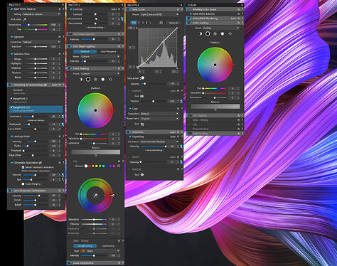Image resolution: width=337 pixels, height=266 pixels.
Task: Click the Vignetting intensity magic wand
Action: tap(181, 147)
